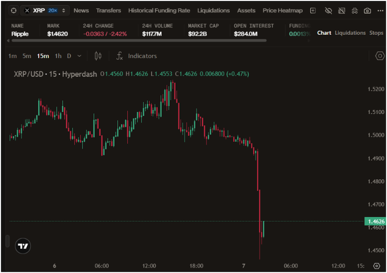Take a snapshot with the camera icon

(368, 11)
